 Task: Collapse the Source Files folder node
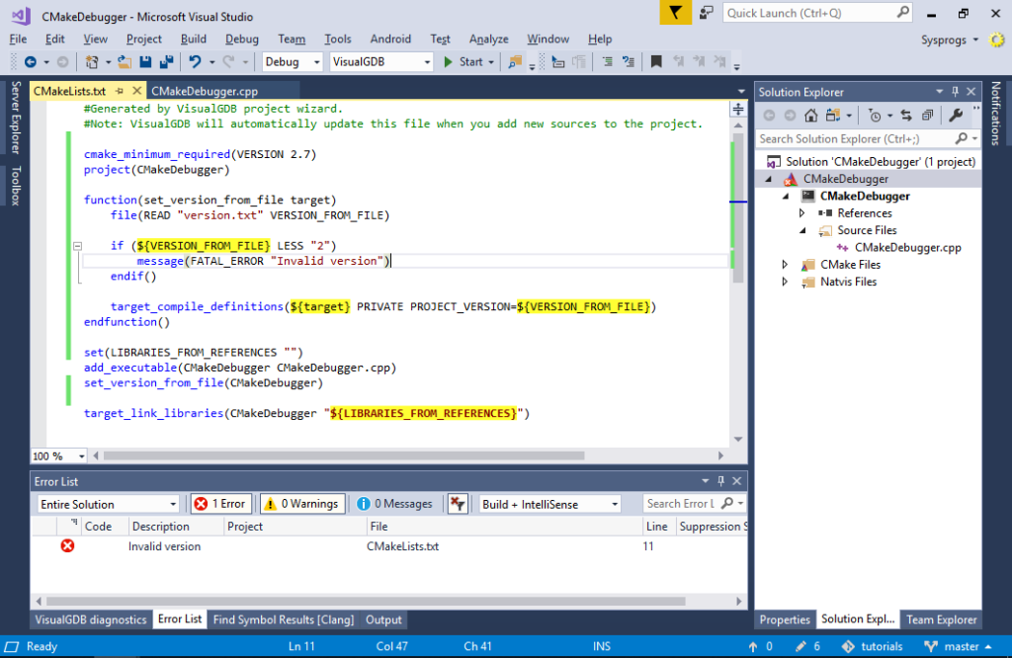802,230
